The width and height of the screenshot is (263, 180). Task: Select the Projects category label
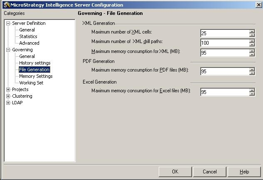click(x=20, y=89)
